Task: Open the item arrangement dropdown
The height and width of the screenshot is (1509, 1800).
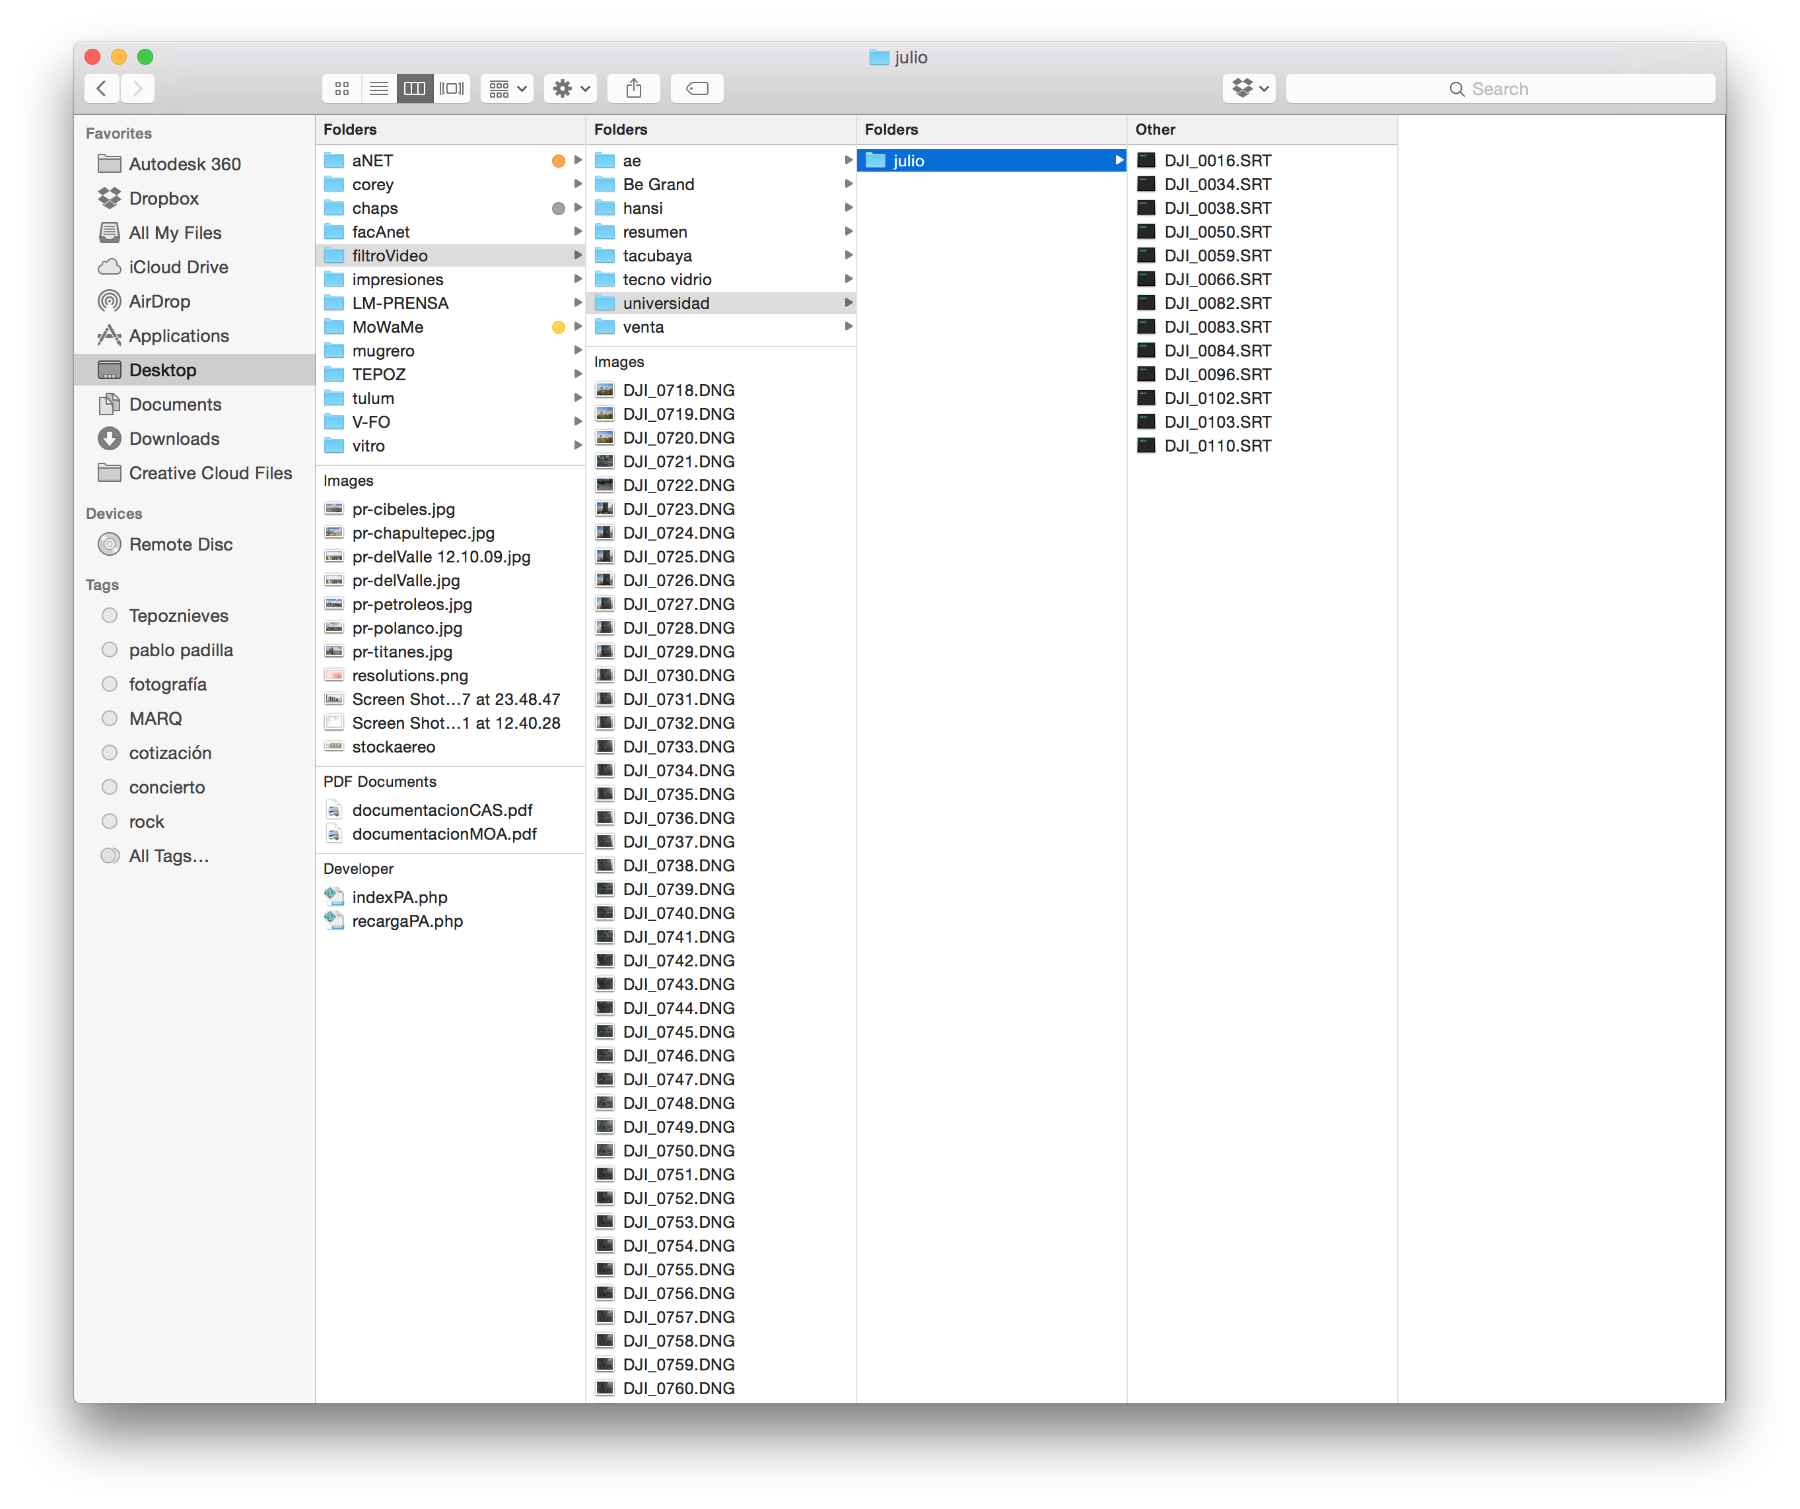Action: click(507, 88)
